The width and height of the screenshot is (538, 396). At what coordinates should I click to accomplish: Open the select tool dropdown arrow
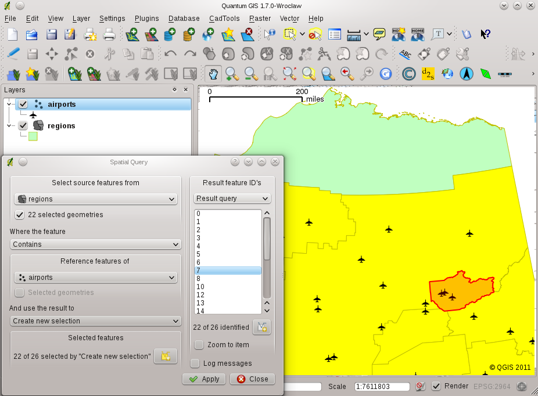(x=302, y=34)
